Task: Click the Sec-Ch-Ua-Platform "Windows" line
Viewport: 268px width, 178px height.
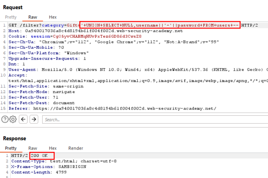Action: tap(48, 53)
